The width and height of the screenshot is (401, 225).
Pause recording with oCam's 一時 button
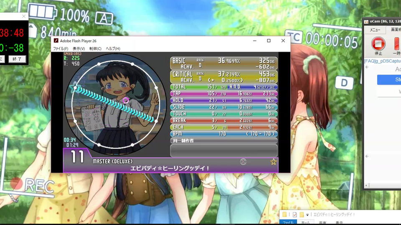[x=397, y=46]
